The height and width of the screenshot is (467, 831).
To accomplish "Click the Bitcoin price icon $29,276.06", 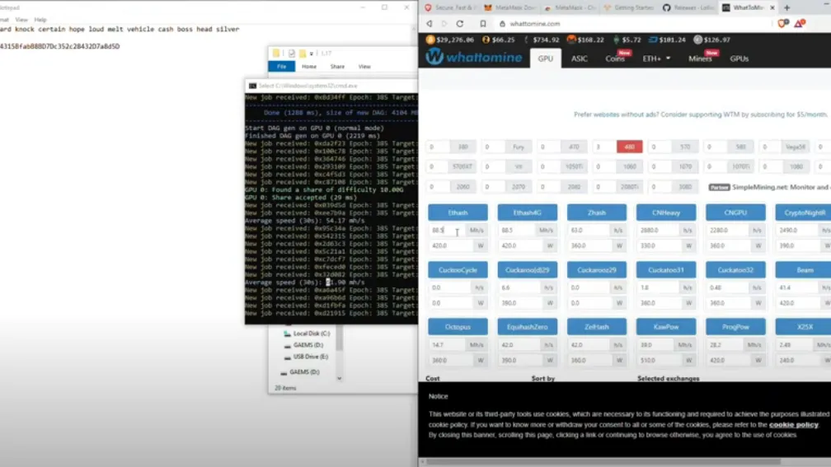I will pos(430,40).
